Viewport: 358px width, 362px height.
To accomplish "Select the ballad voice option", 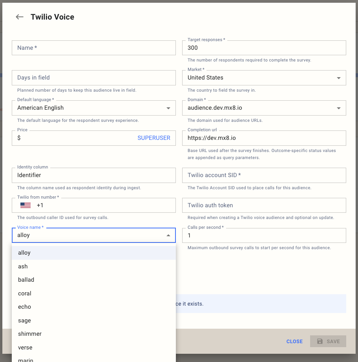I will coord(26,280).
